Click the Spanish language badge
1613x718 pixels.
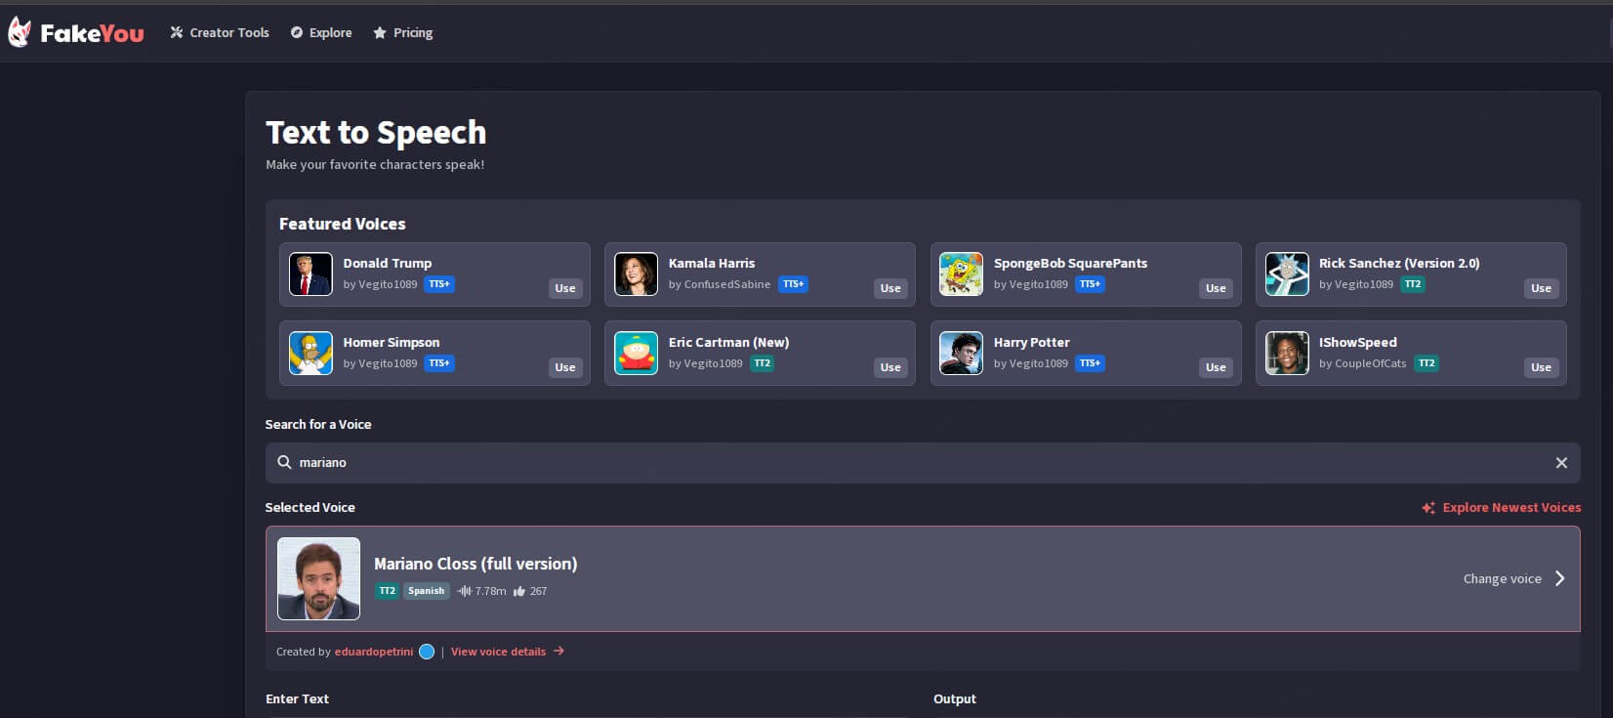click(x=426, y=591)
